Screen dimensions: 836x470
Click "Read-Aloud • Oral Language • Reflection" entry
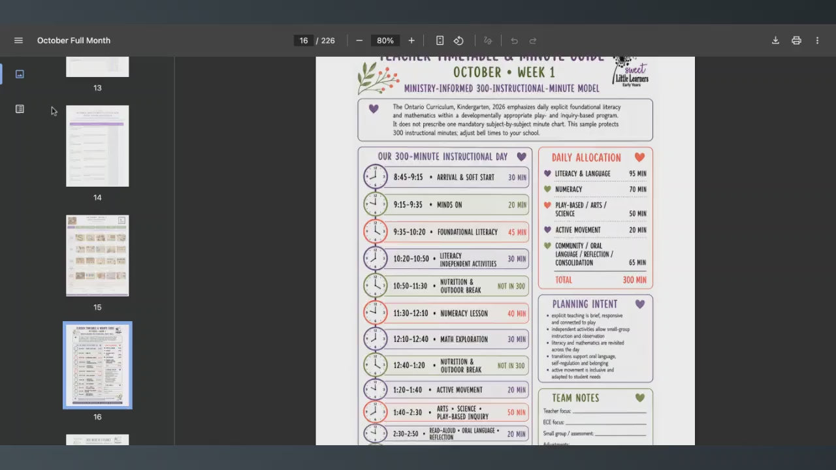click(464, 434)
